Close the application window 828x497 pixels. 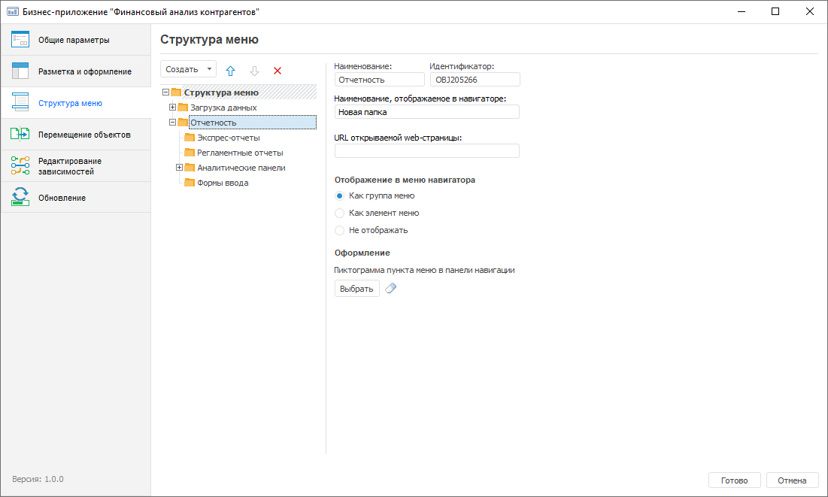click(x=809, y=11)
